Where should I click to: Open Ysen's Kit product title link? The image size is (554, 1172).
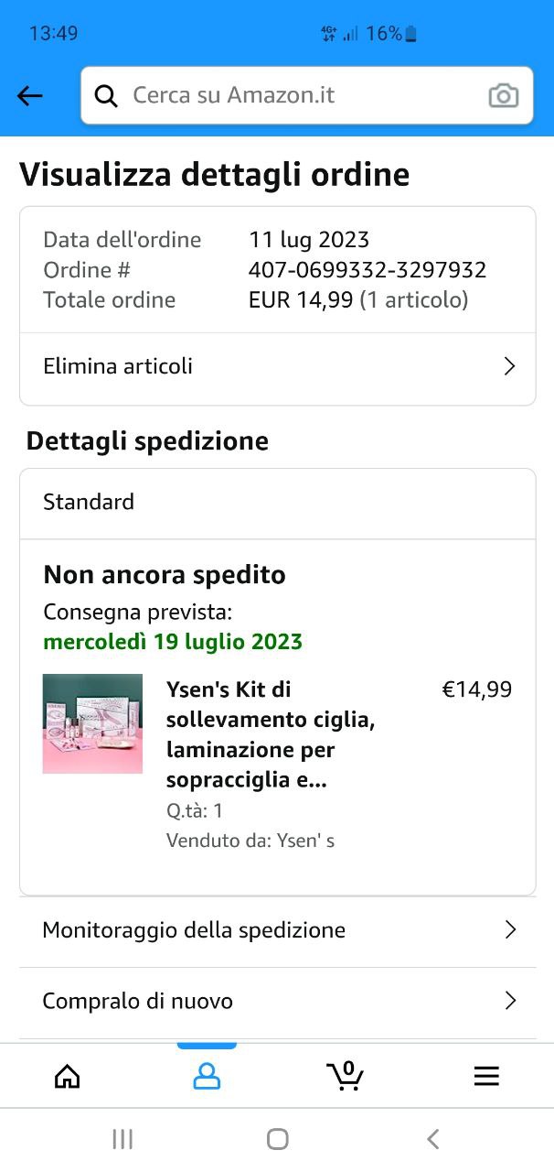click(271, 734)
